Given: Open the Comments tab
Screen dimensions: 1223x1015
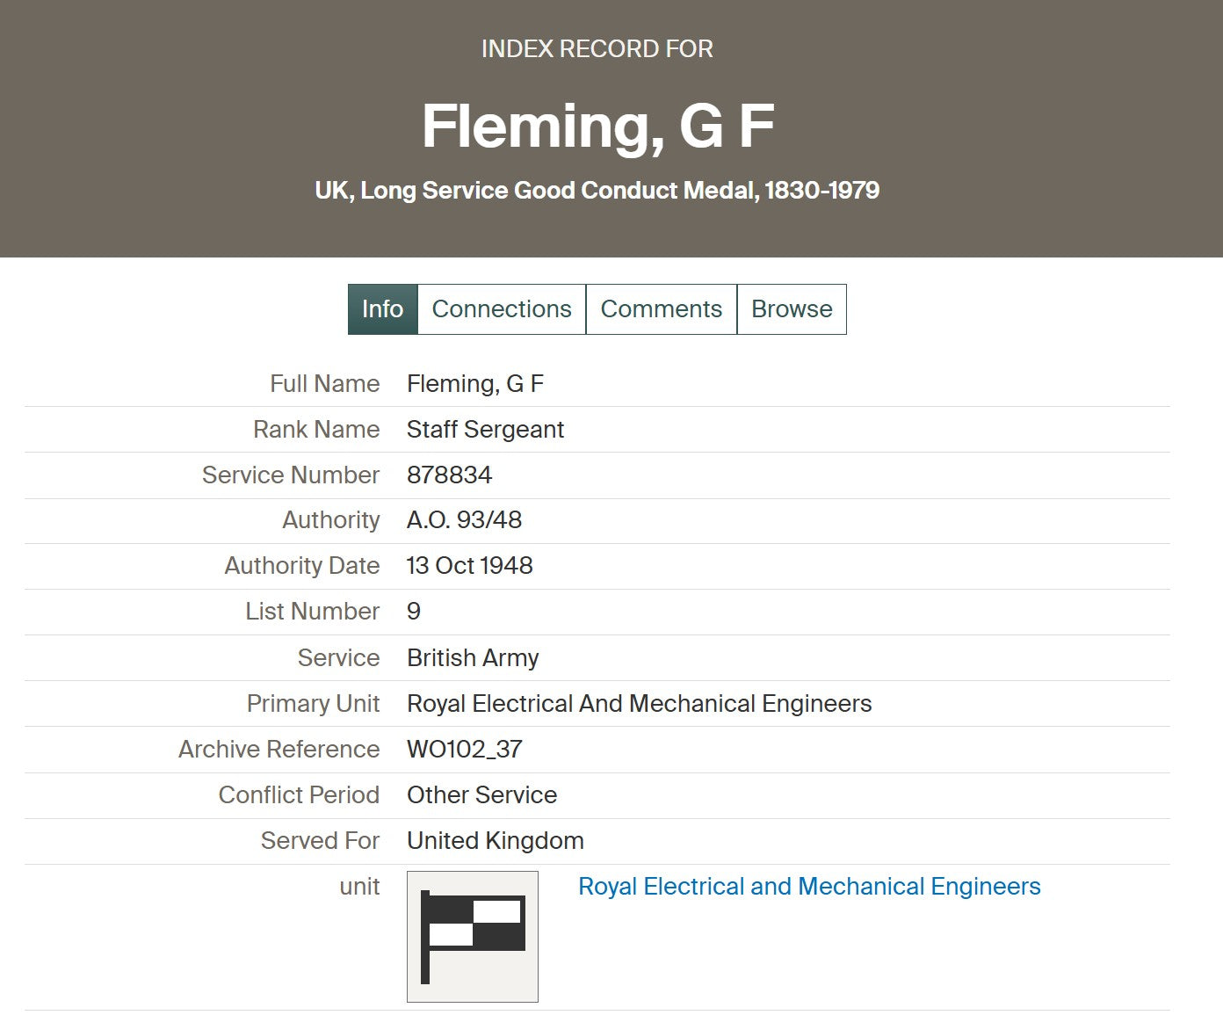Looking at the screenshot, I should click(661, 309).
